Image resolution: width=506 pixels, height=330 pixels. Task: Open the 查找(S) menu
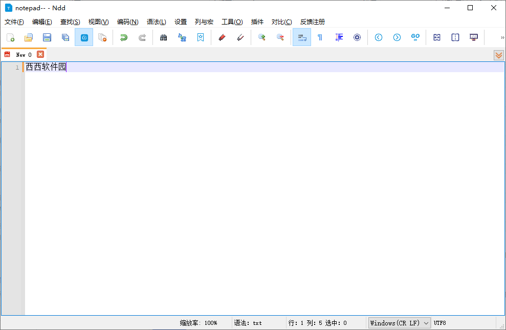click(x=70, y=22)
